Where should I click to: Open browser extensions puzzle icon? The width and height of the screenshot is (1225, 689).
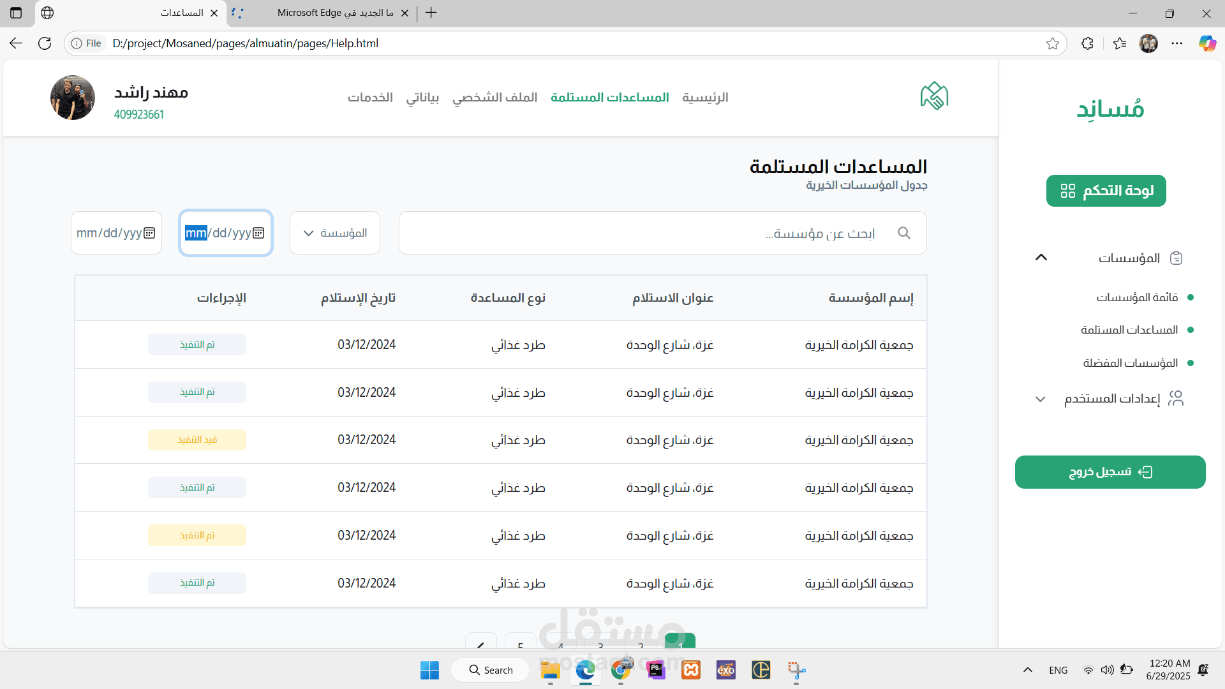pos(1088,43)
